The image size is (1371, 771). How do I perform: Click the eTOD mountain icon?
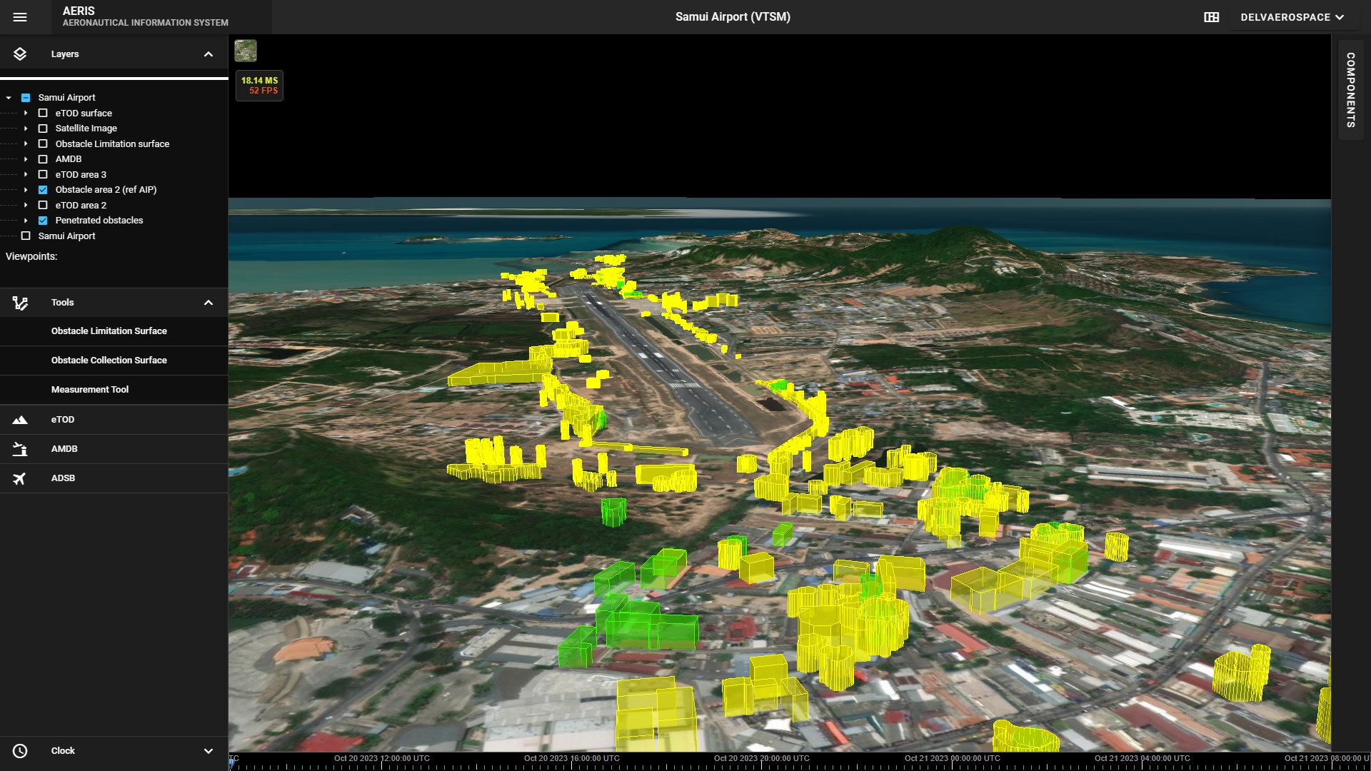tap(20, 420)
